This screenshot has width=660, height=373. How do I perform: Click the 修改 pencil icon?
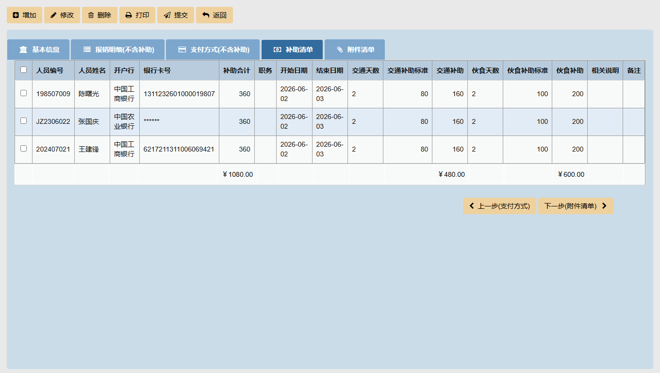pos(53,15)
